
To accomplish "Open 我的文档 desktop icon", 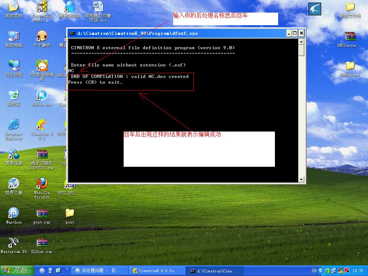I will [x=14, y=10].
